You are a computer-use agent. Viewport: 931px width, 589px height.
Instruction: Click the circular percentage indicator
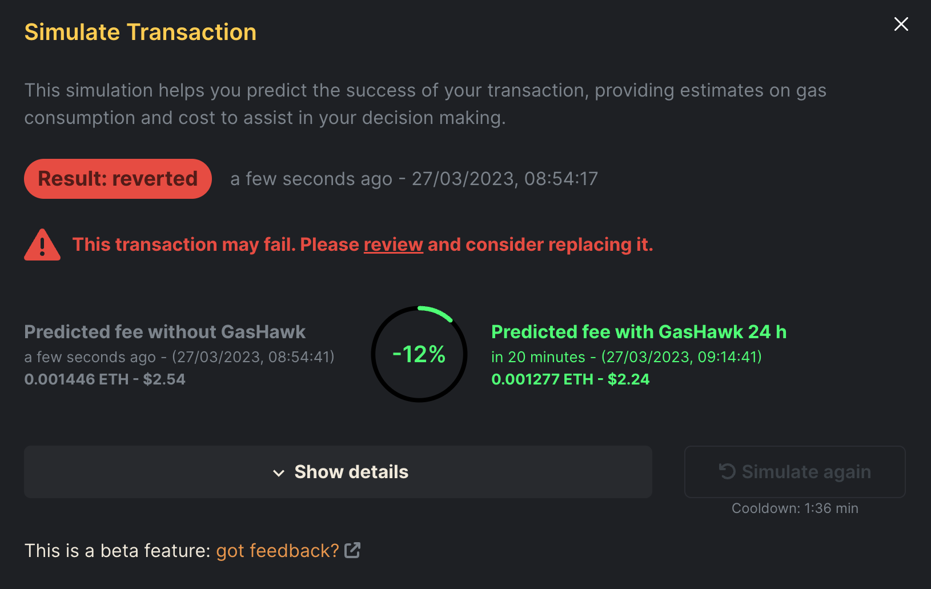tap(419, 354)
